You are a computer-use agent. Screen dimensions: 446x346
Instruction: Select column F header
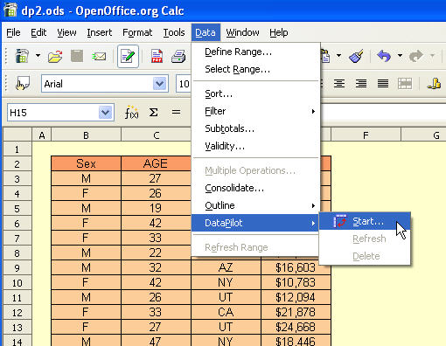[366, 135]
